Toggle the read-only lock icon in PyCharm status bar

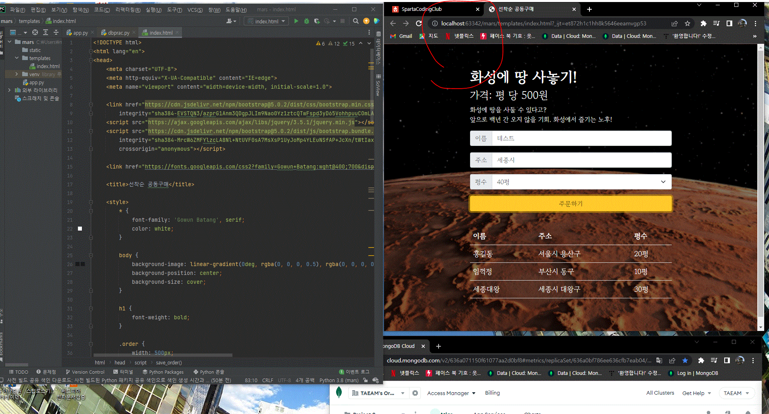[x=365, y=380]
